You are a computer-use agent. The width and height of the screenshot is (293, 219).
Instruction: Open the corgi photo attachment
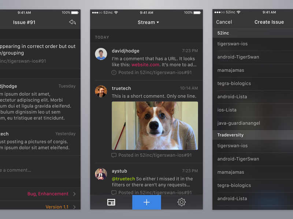click(x=155, y=126)
